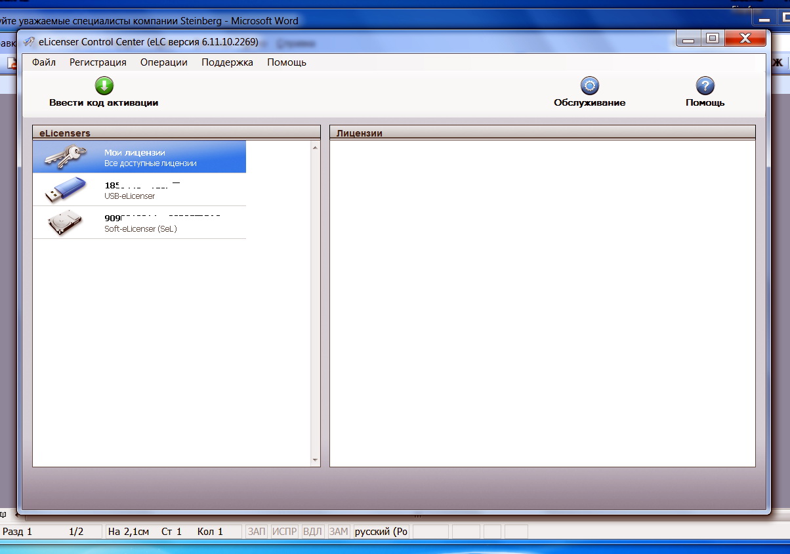Toggle ИСПР indicator in Word status bar

pyautogui.click(x=285, y=532)
